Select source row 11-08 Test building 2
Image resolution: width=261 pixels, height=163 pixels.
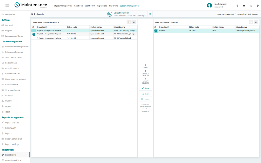(x=85, y=31)
